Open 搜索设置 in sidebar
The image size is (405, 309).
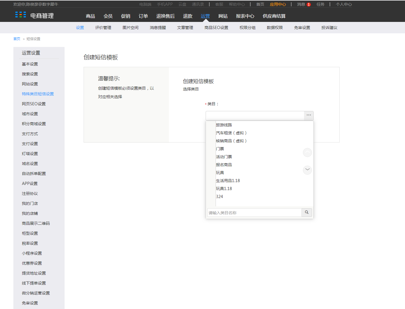coord(30,74)
